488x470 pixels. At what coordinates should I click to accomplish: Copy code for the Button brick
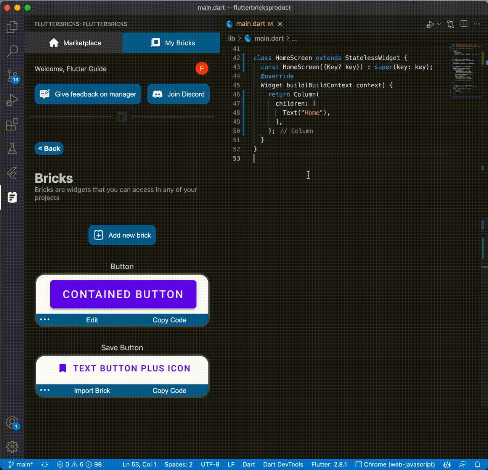169,320
